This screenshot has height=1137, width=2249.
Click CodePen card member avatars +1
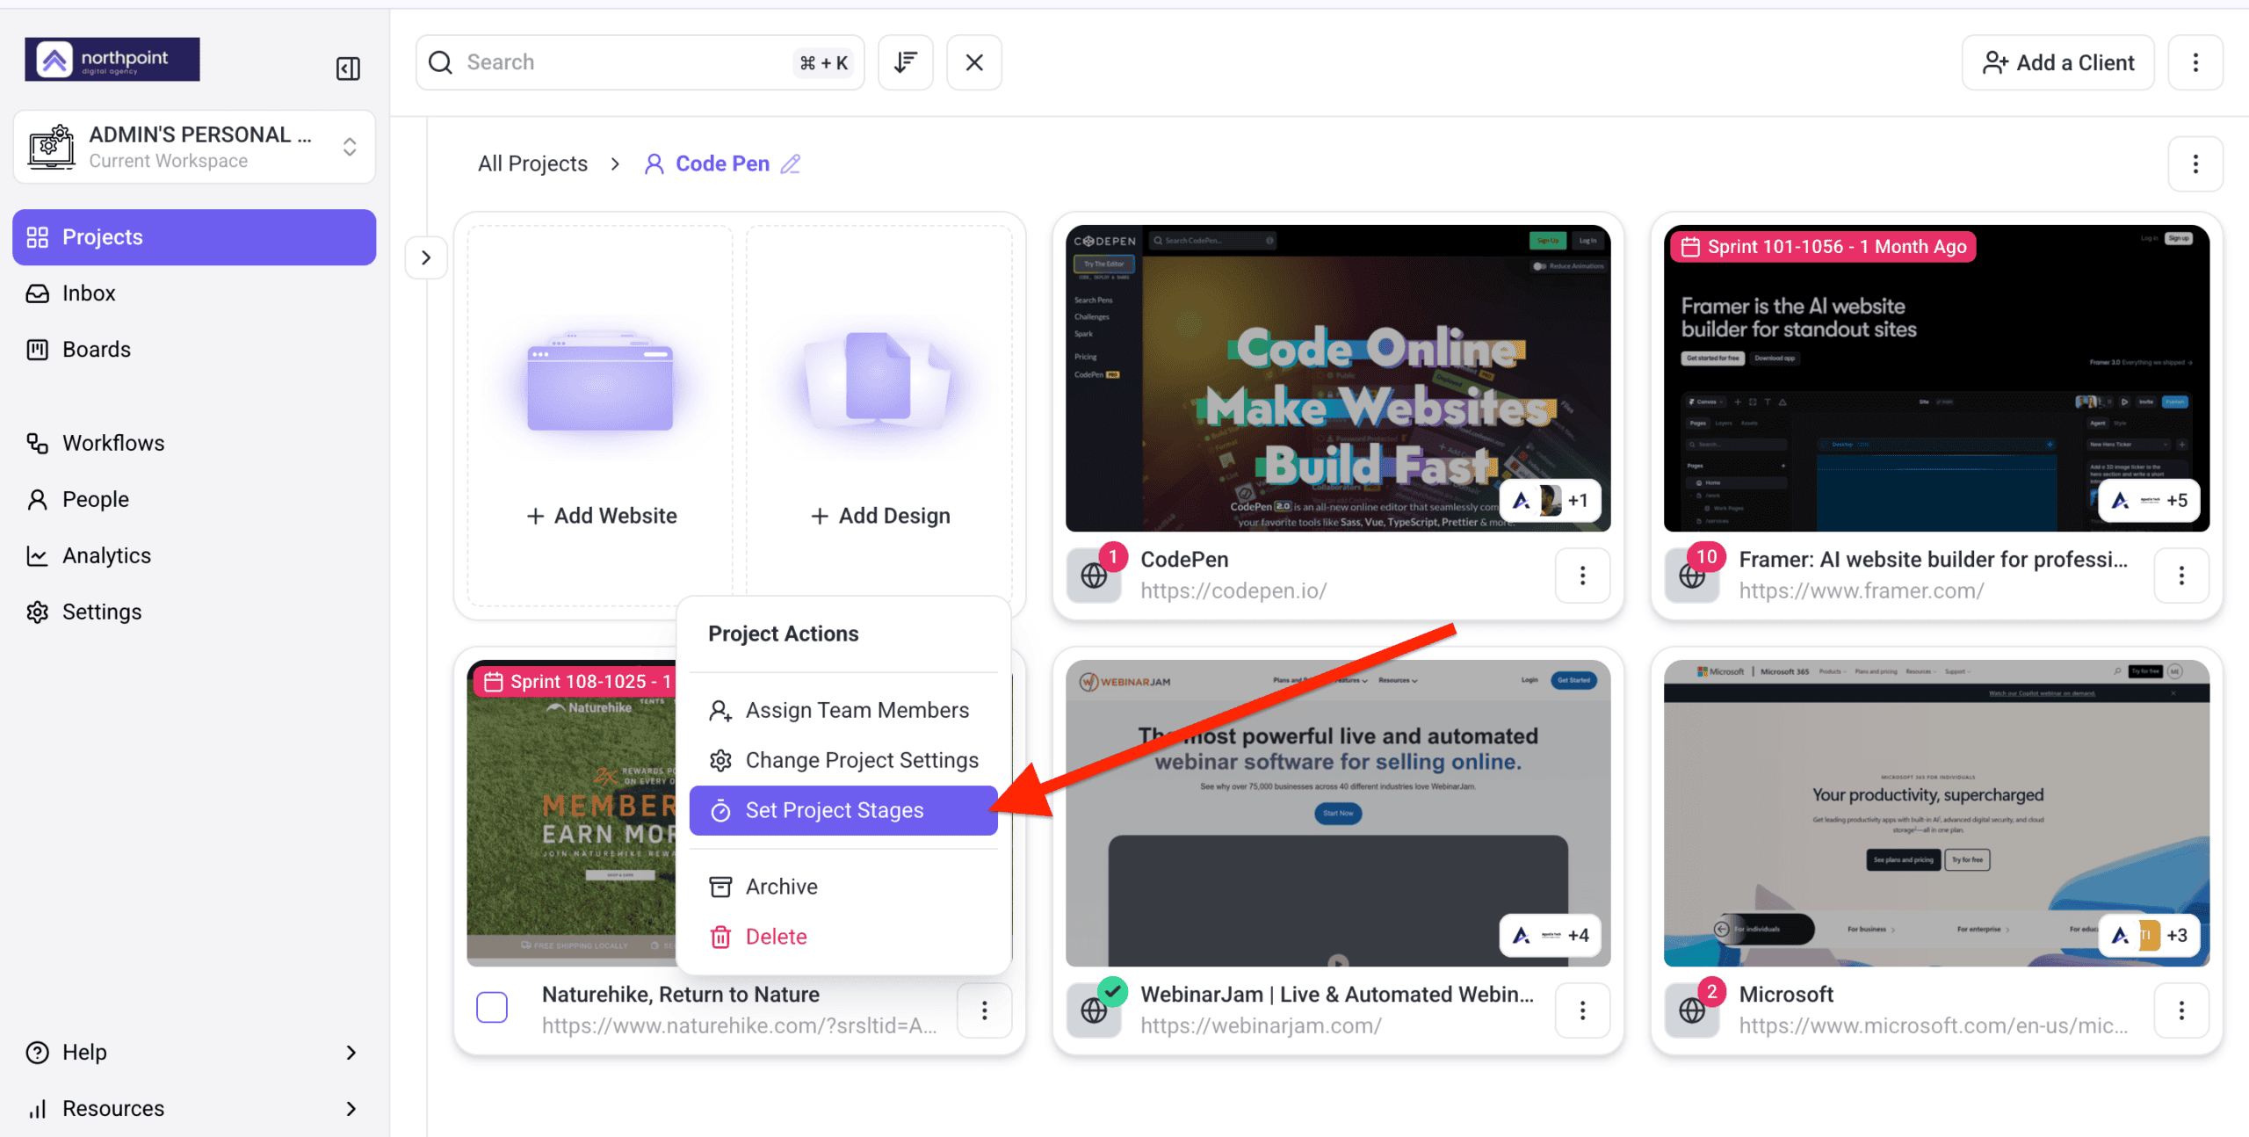click(1550, 501)
